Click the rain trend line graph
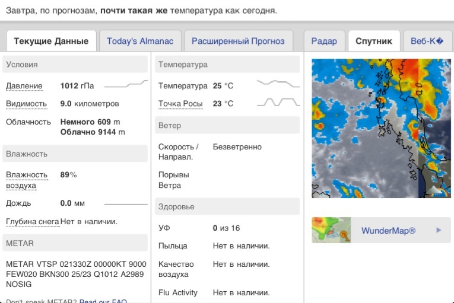Viewport: 454px width, 303px height. click(x=125, y=203)
